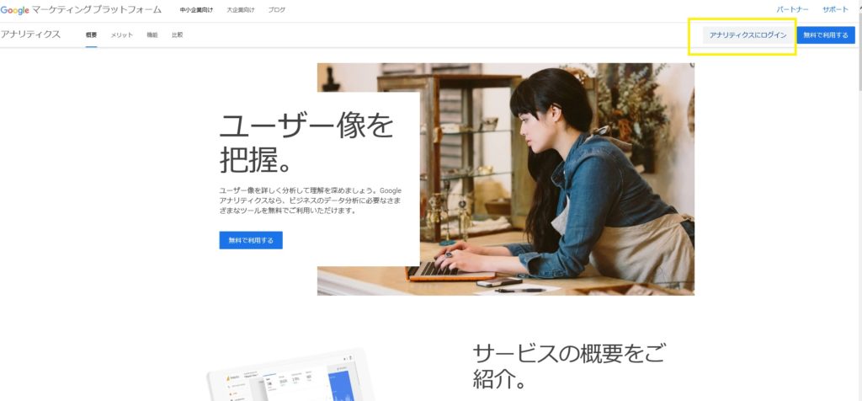Click the アナリティクスにログイン button
Image resolution: width=862 pixels, height=401 pixels.
point(748,35)
